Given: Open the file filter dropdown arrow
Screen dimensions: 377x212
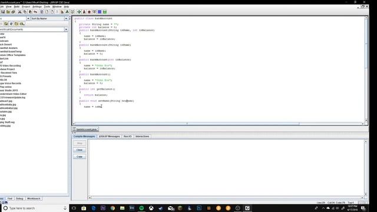Looking at the screenshot, I should (x=28, y=18).
